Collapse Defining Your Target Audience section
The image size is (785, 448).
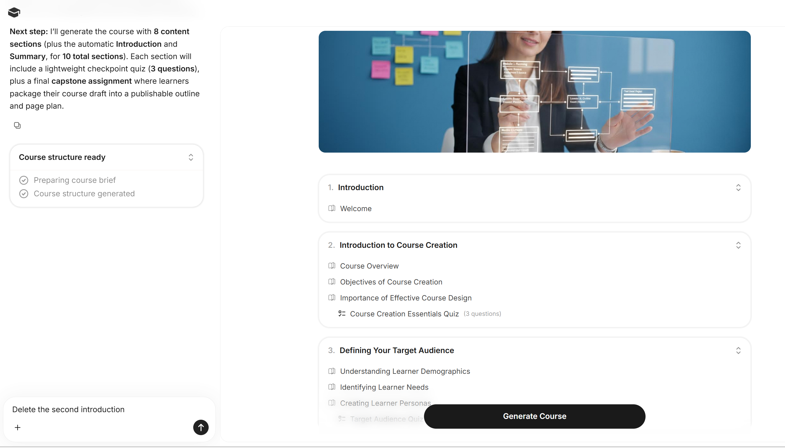coord(738,351)
